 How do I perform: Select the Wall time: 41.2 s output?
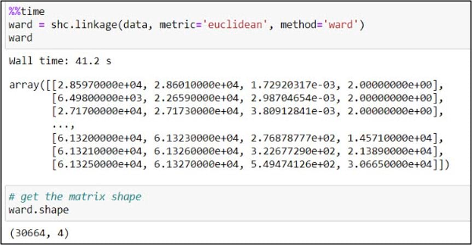click(60, 61)
